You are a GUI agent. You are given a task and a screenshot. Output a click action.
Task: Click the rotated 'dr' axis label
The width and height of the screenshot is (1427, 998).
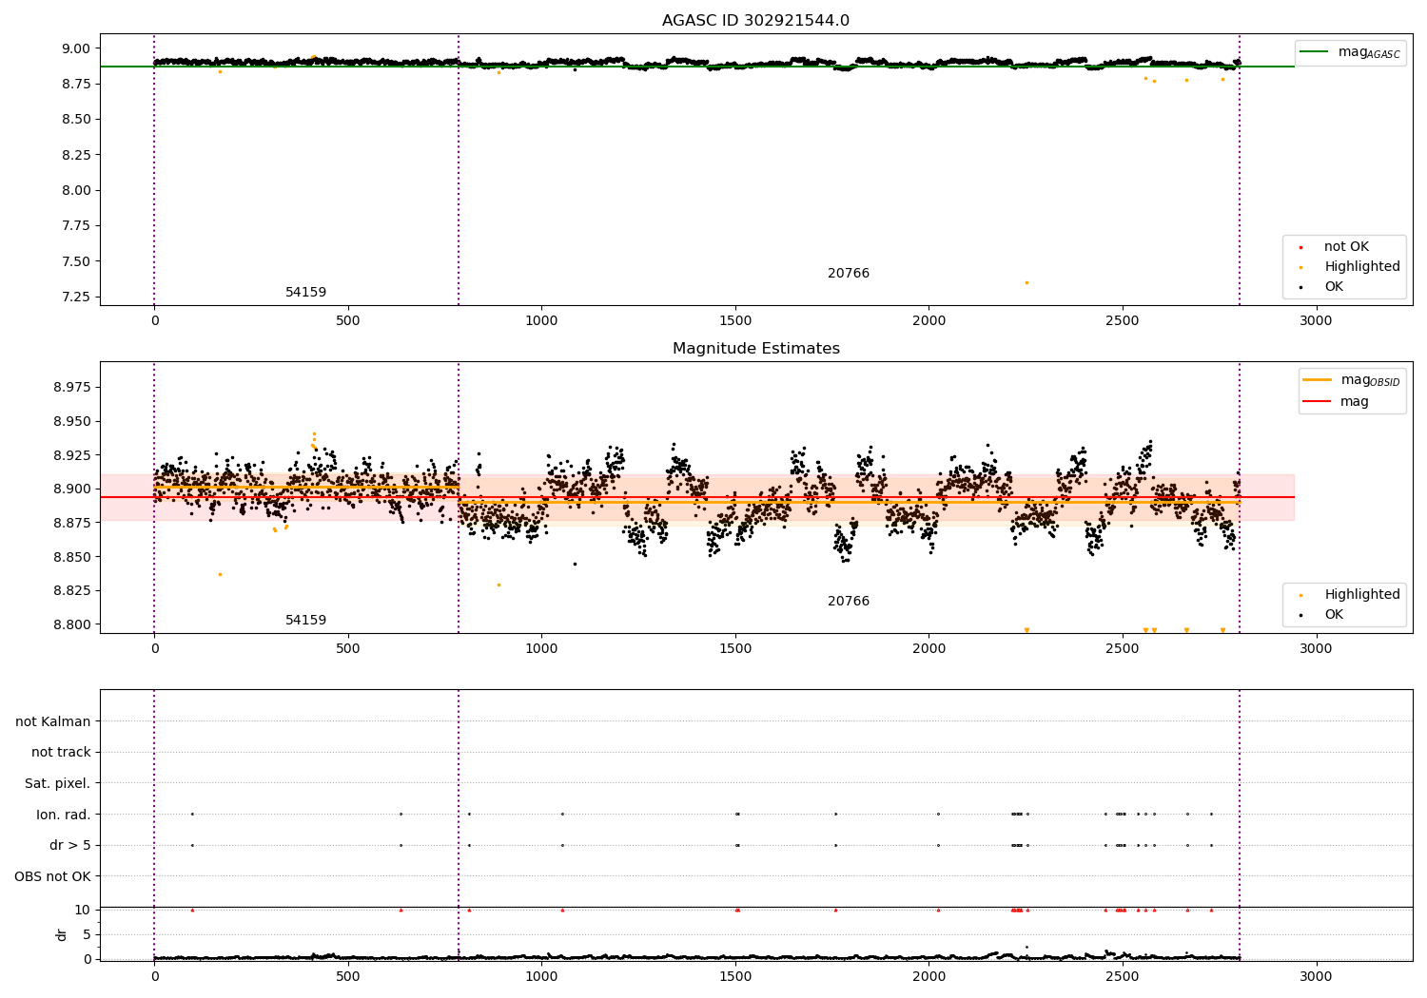pos(62,934)
